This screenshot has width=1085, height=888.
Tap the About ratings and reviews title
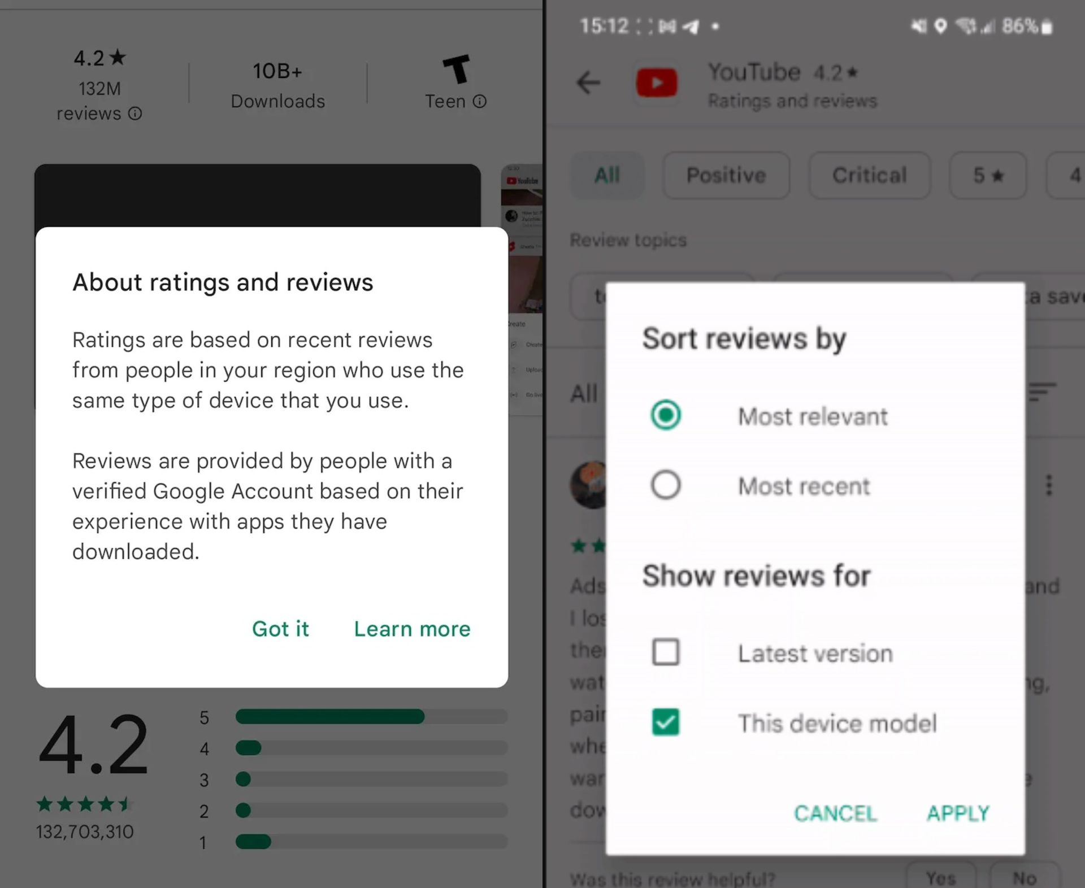pos(223,282)
